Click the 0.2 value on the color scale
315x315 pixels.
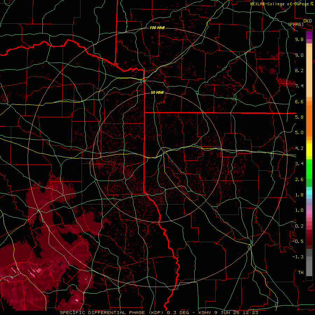click(299, 226)
